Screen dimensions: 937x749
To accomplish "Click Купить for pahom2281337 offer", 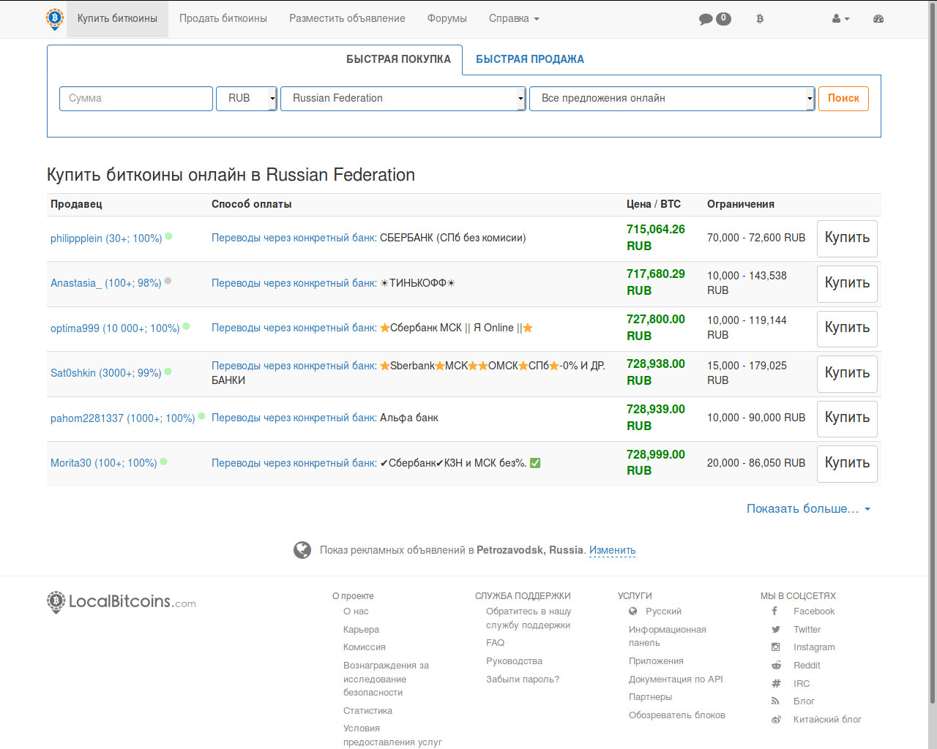I will point(847,418).
